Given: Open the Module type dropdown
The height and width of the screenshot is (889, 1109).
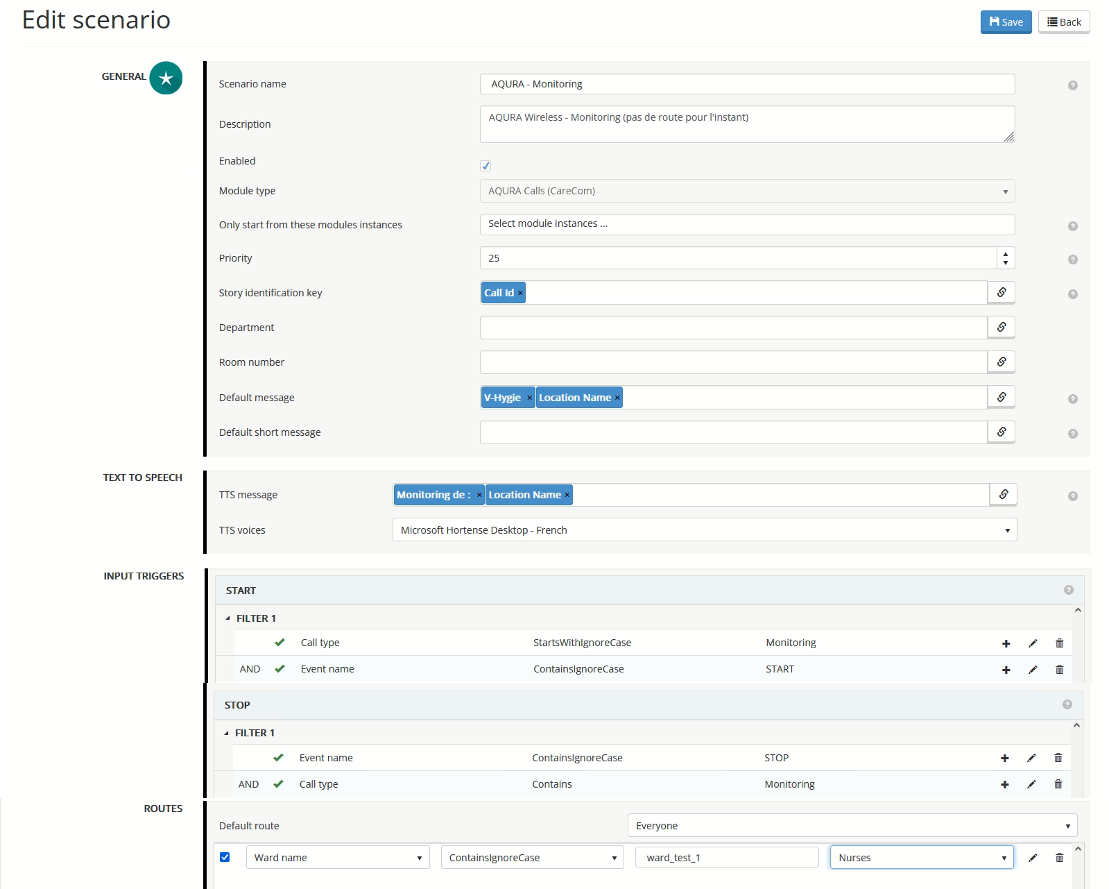Looking at the screenshot, I should (748, 191).
